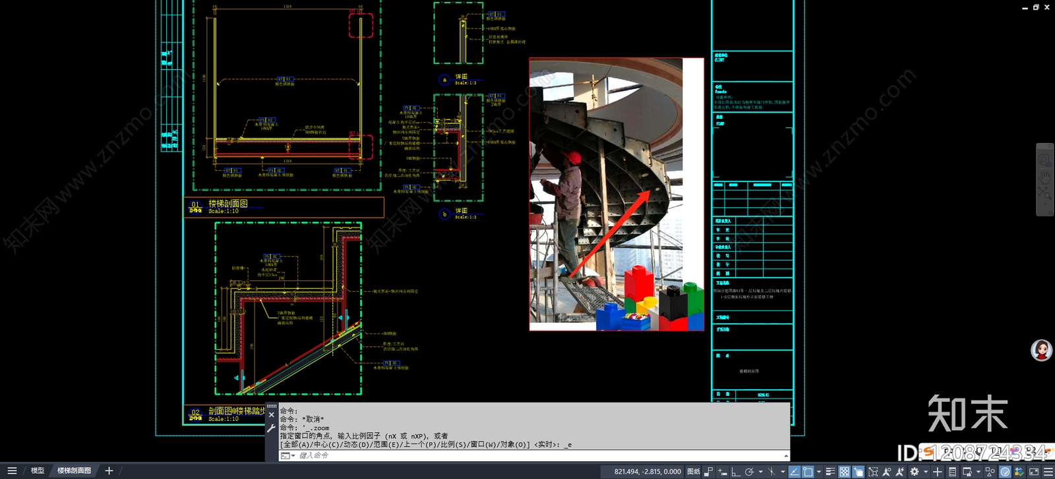Click the 键入命令 command input field
Screen dimensions: 1055x479
click(x=534, y=456)
